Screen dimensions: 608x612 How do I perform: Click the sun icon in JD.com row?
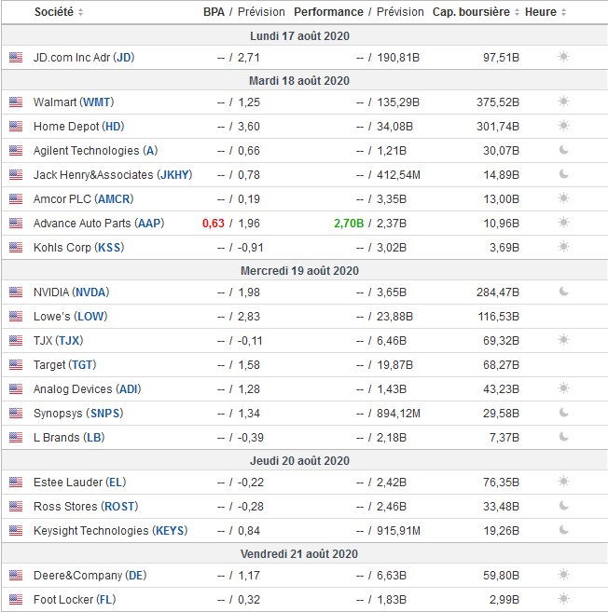click(x=563, y=57)
